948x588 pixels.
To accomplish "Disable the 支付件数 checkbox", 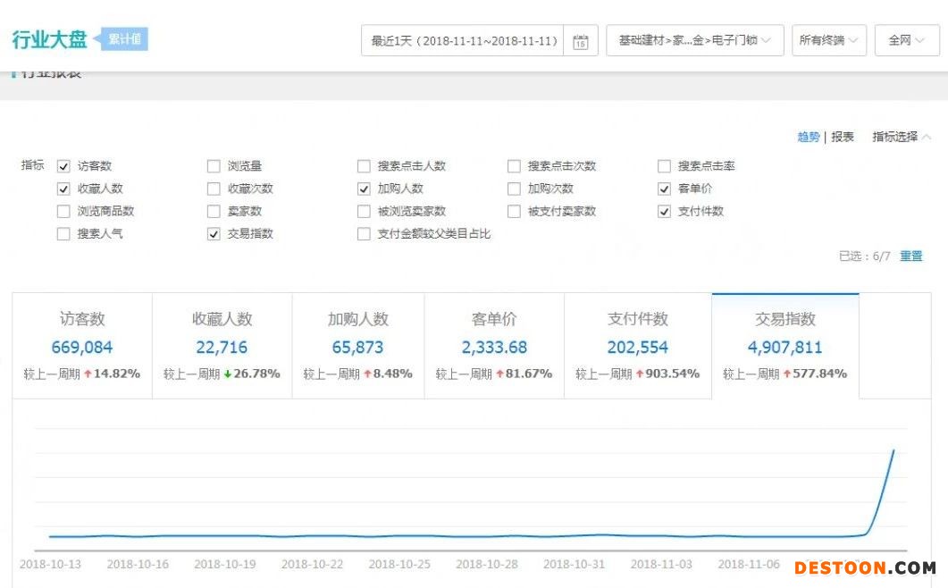I will [x=664, y=212].
